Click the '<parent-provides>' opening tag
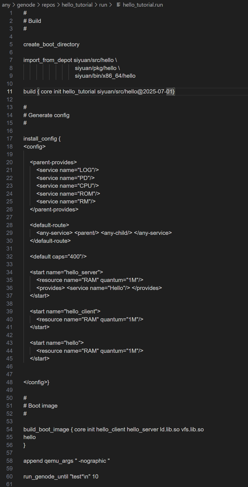 point(54,162)
